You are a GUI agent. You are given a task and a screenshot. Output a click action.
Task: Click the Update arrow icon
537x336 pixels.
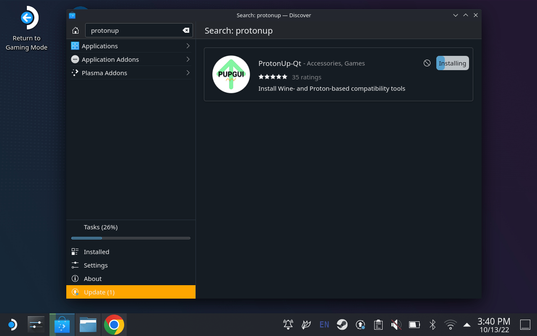point(75,292)
